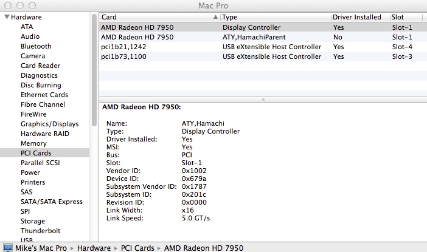Minimize the Mac Pro window
Viewport: 427px width, 252px height.
click(20, 5)
